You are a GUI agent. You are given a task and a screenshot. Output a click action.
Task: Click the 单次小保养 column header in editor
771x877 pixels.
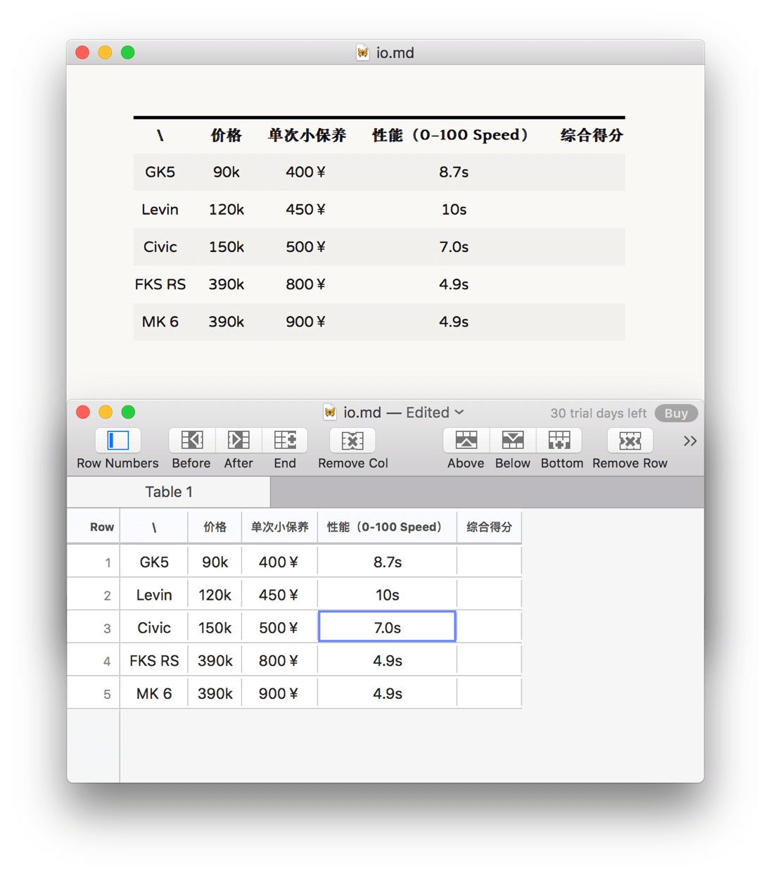pyautogui.click(x=279, y=526)
